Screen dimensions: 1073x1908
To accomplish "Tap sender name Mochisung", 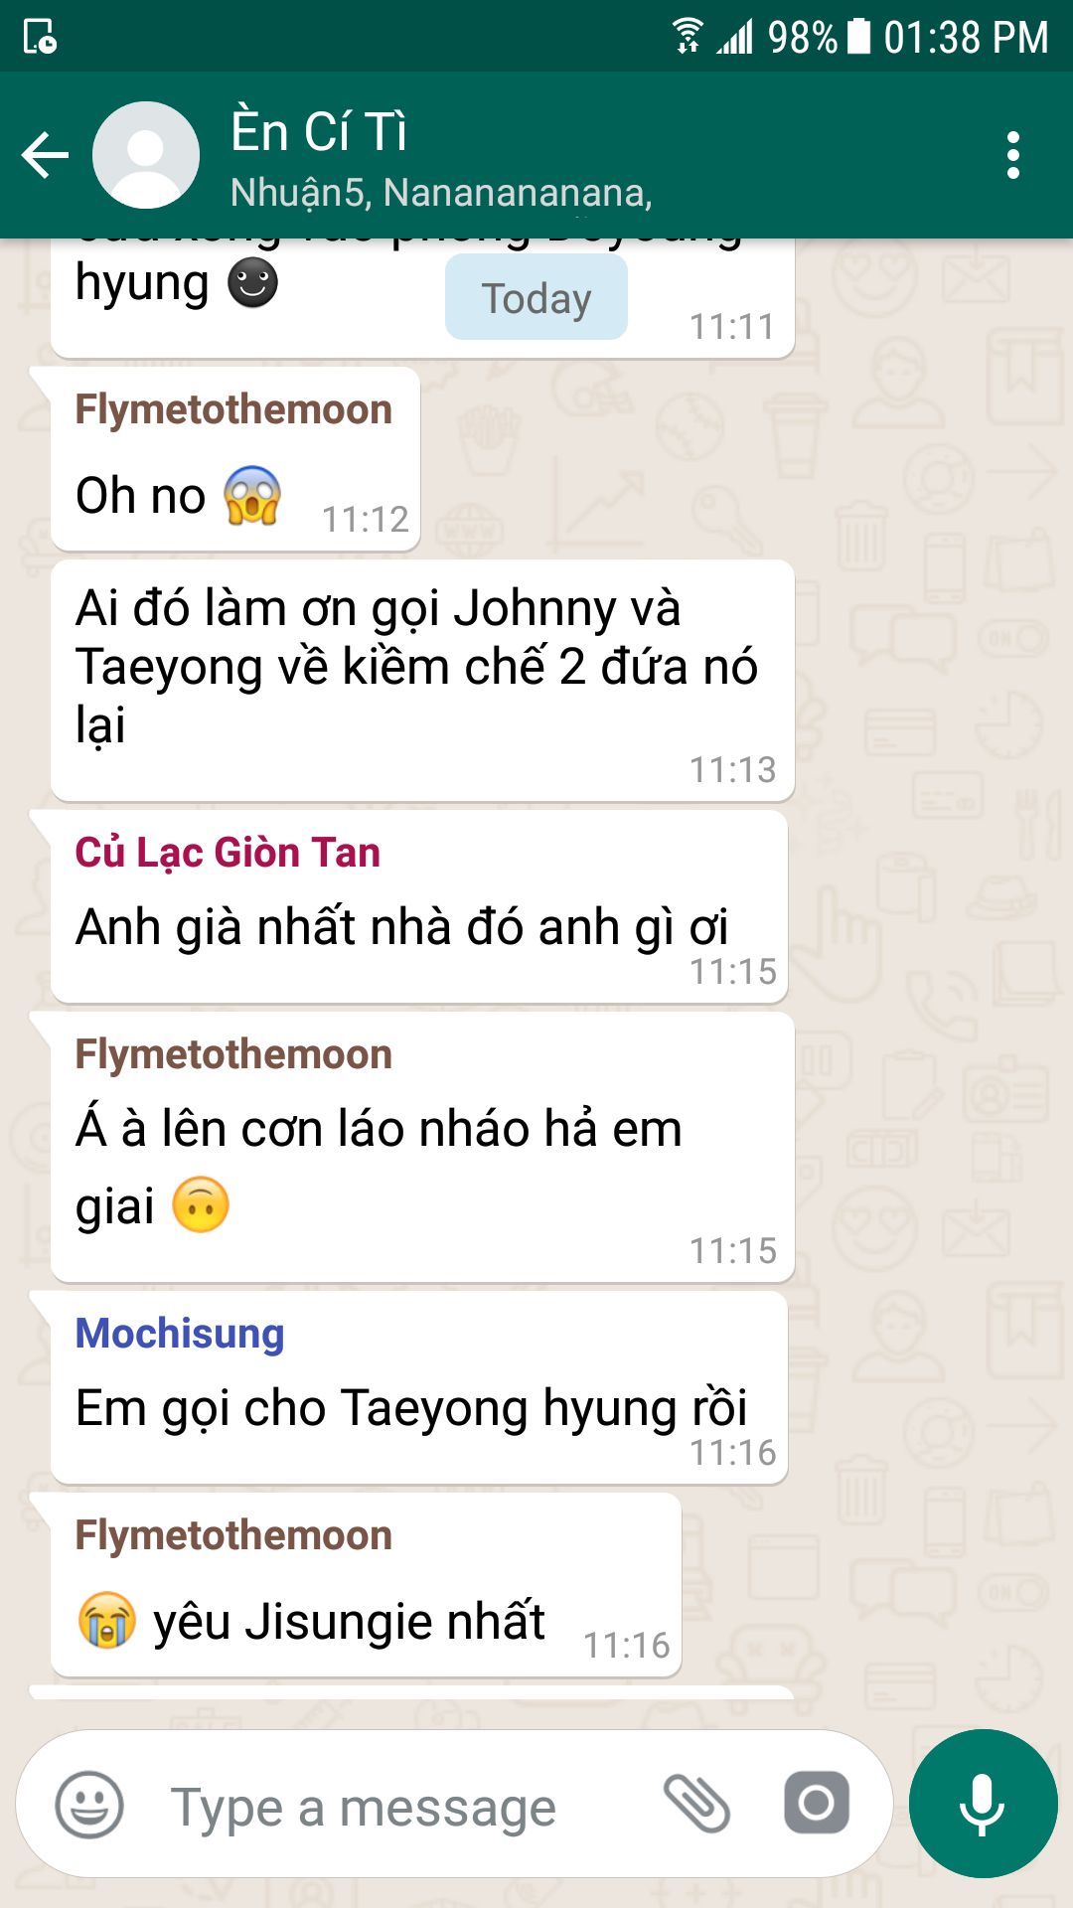I will [180, 1334].
